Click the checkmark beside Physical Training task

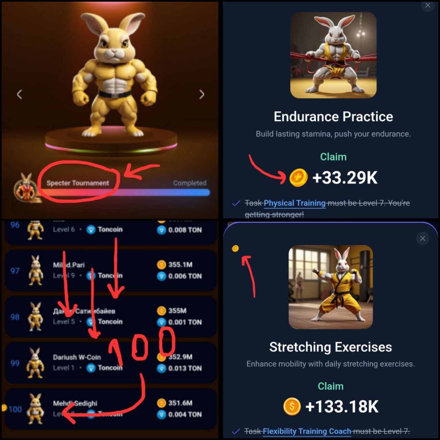click(236, 203)
